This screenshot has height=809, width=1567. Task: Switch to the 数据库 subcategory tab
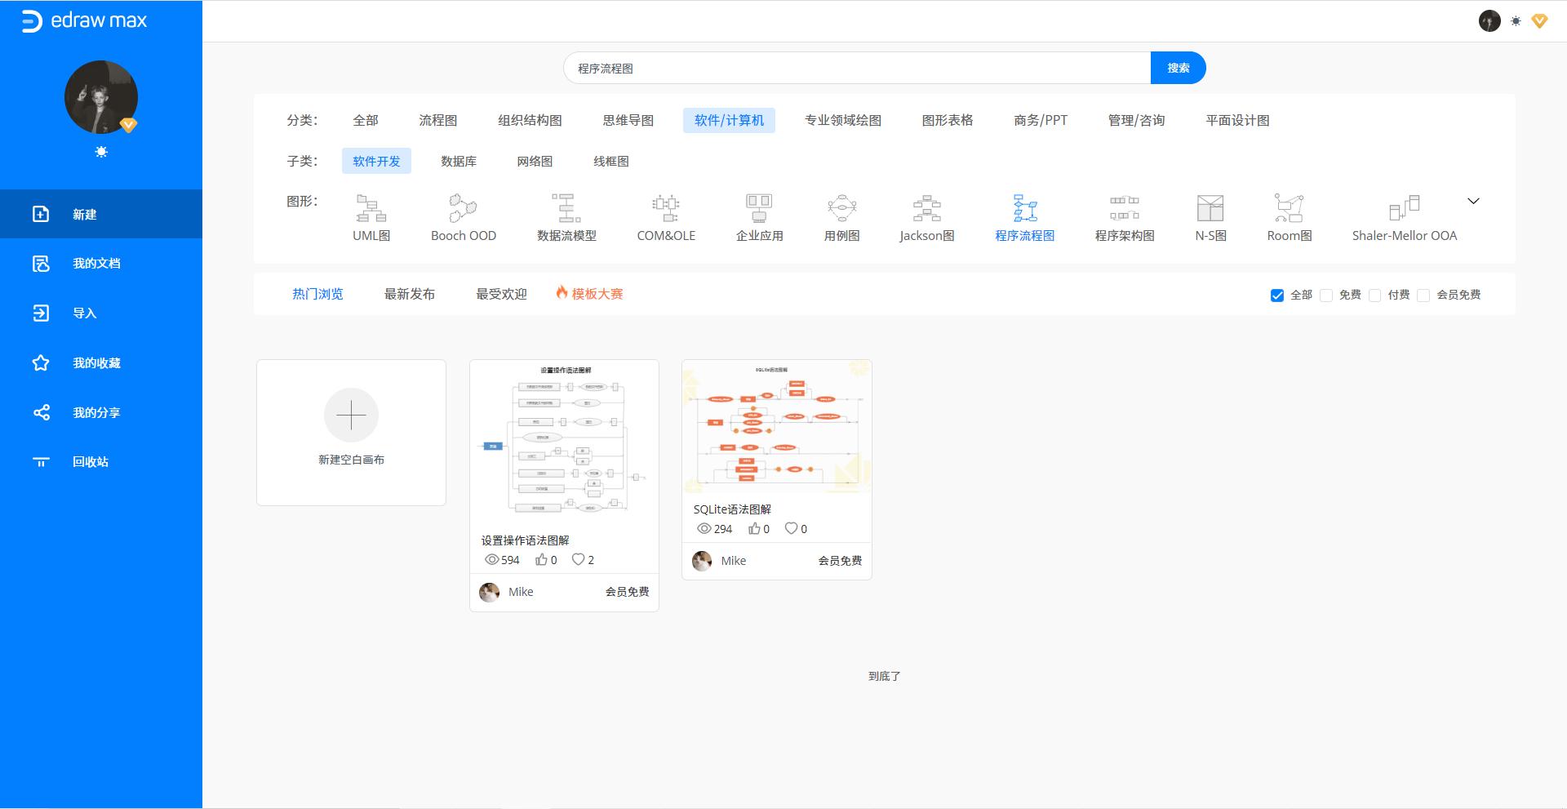[456, 161]
